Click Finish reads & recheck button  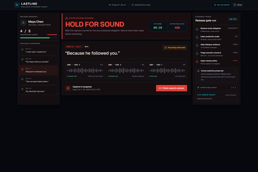tap(172, 88)
